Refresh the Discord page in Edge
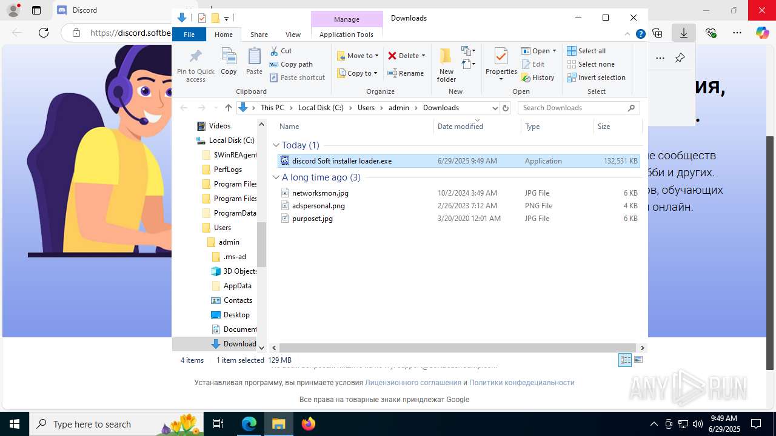Image resolution: width=776 pixels, height=436 pixels. (44, 33)
